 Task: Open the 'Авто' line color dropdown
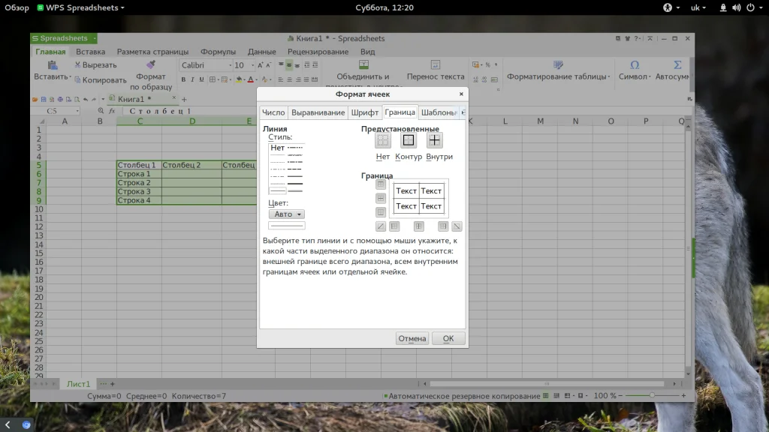pyautogui.click(x=287, y=214)
